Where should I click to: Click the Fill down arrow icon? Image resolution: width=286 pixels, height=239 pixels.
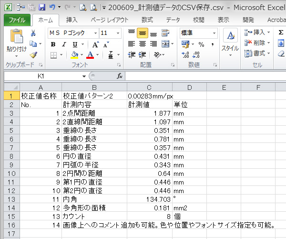(281, 43)
